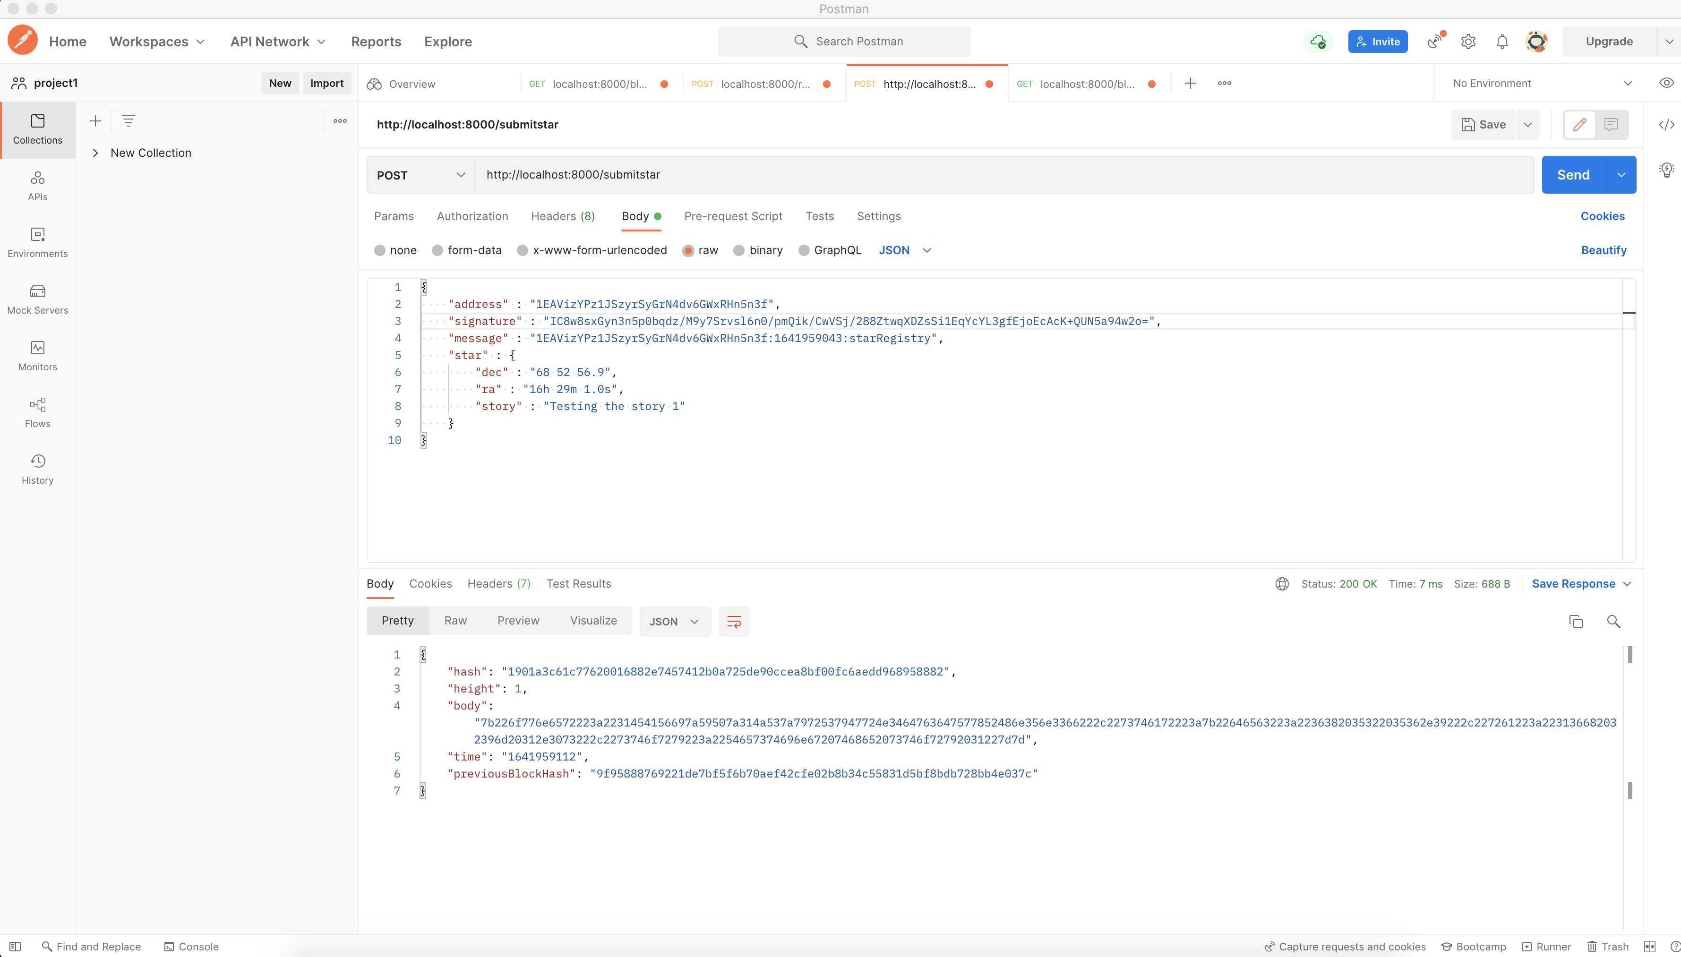Open the tab options three-dot menu
Screen dimensions: 1681x957
pos(1224,83)
